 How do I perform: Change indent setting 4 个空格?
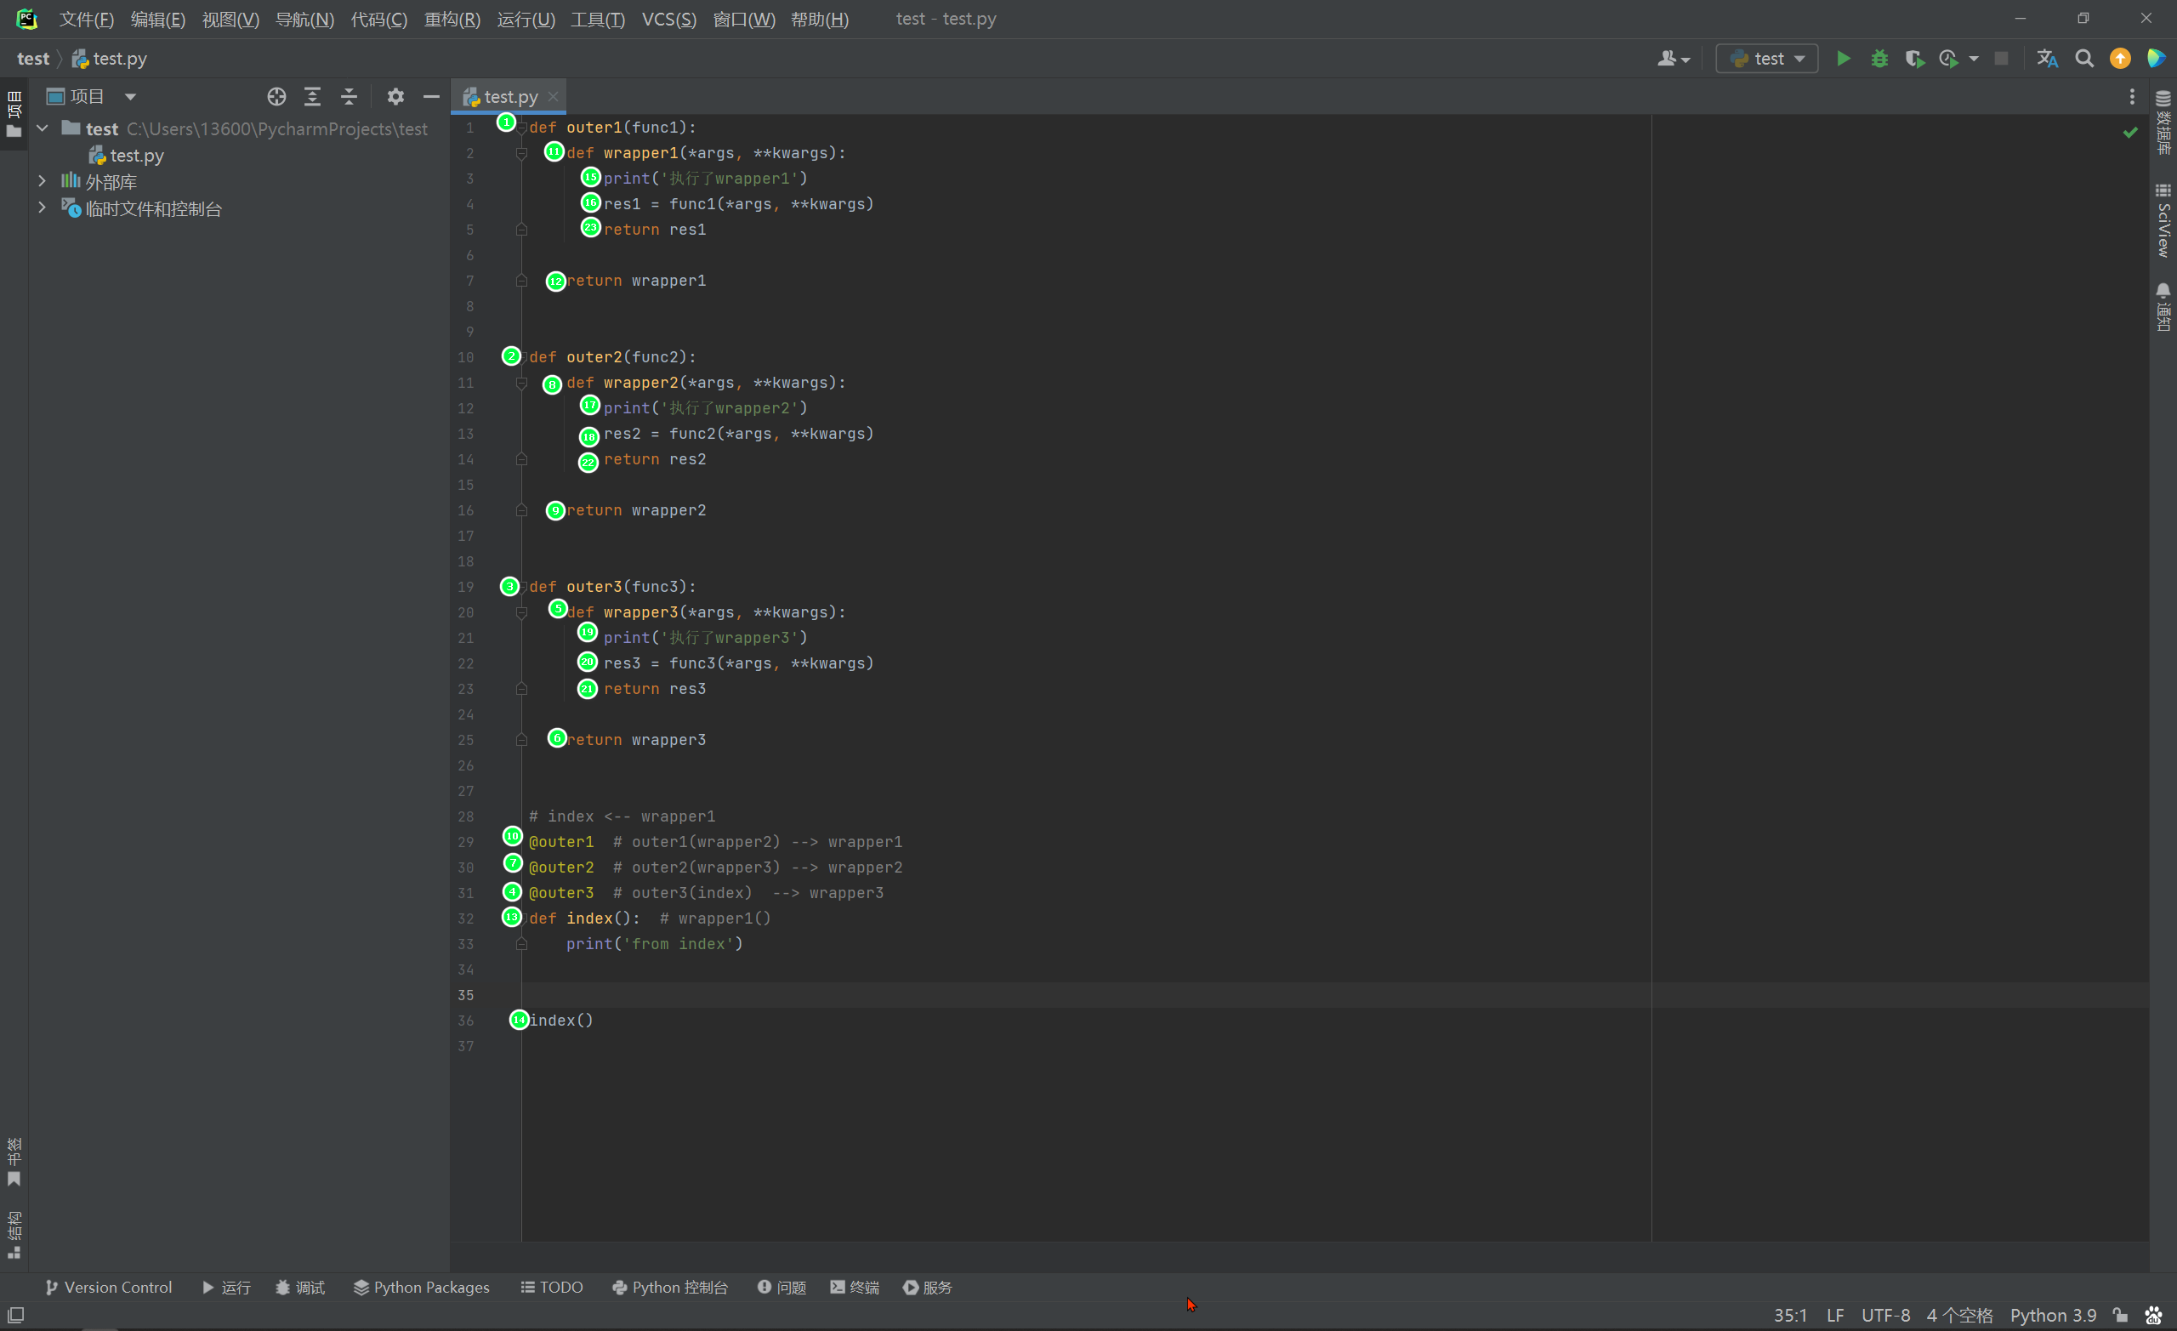[1959, 1315]
